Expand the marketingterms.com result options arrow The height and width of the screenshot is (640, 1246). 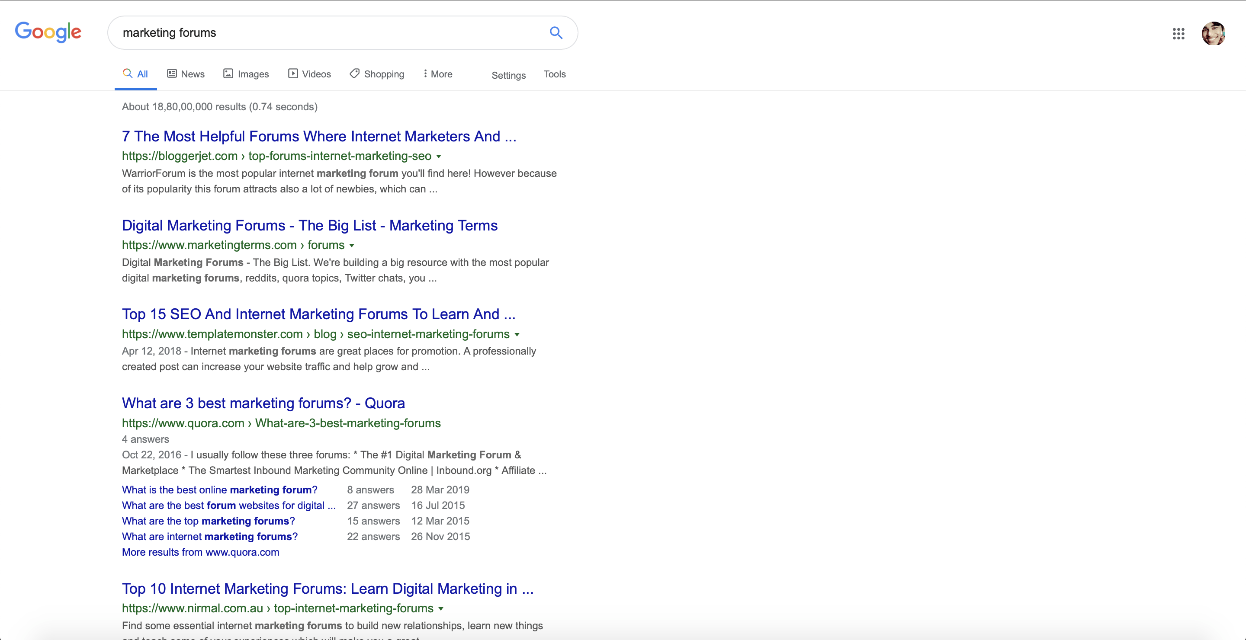click(352, 246)
